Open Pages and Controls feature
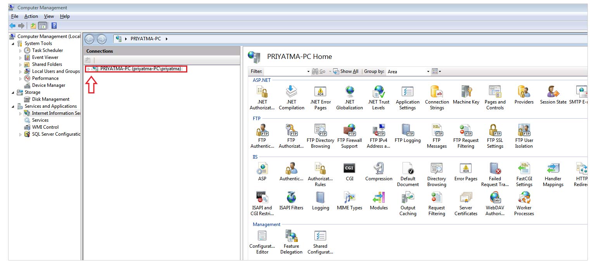 495,98
